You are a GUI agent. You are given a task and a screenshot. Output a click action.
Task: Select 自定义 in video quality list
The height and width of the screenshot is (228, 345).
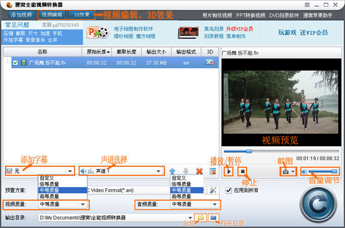point(63,178)
